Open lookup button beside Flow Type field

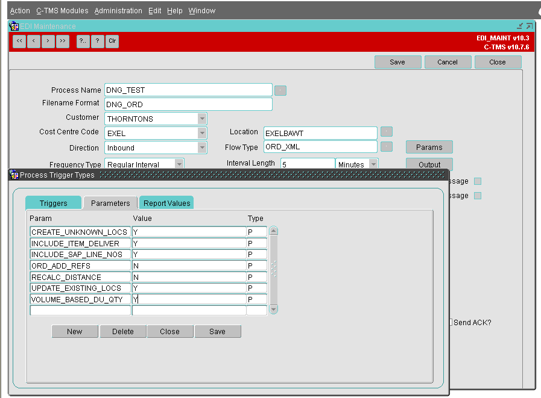click(387, 146)
